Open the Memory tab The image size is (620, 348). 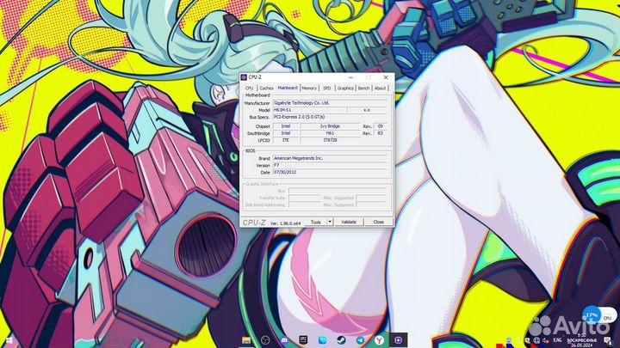[x=309, y=88]
